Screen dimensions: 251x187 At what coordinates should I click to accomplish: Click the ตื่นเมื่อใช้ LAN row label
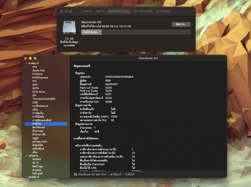click(x=88, y=168)
